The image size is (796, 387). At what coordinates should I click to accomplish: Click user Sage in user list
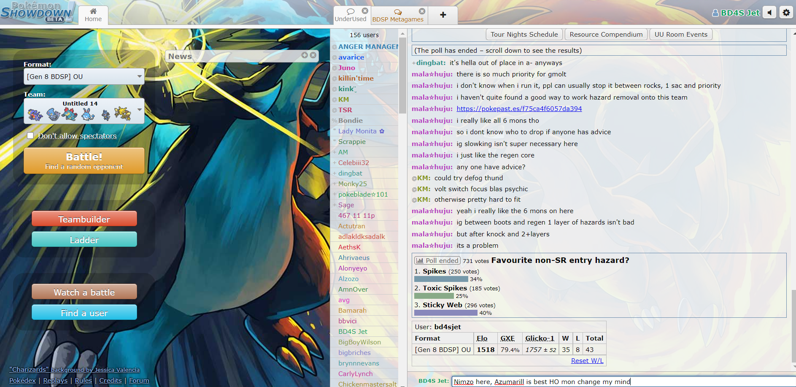click(x=365, y=205)
